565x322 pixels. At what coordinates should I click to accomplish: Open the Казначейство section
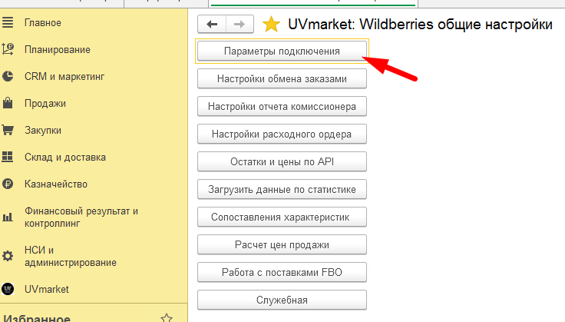pos(56,184)
